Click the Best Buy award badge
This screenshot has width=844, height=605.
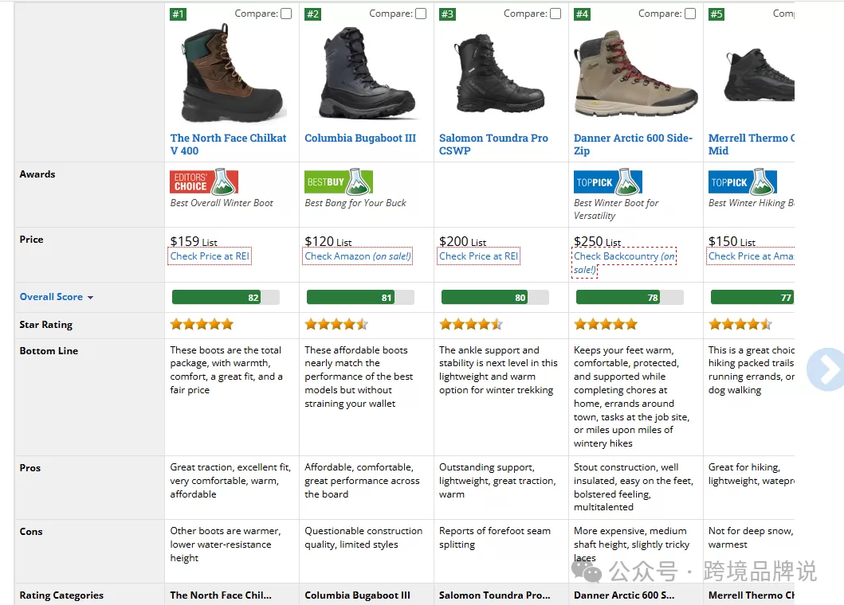[339, 182]
